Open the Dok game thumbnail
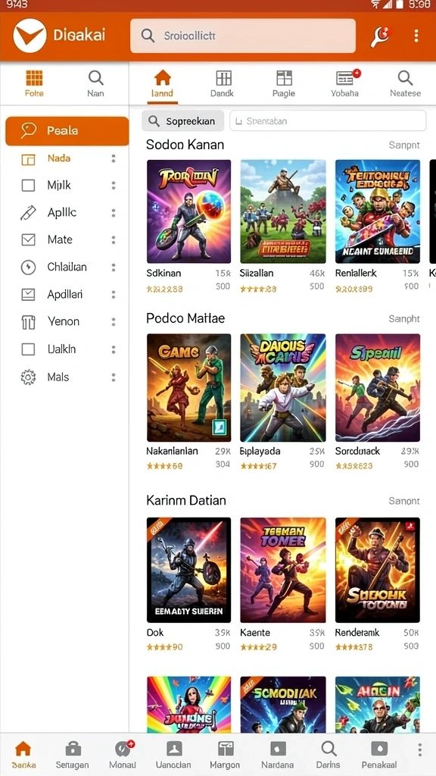 tap(188, 570)
